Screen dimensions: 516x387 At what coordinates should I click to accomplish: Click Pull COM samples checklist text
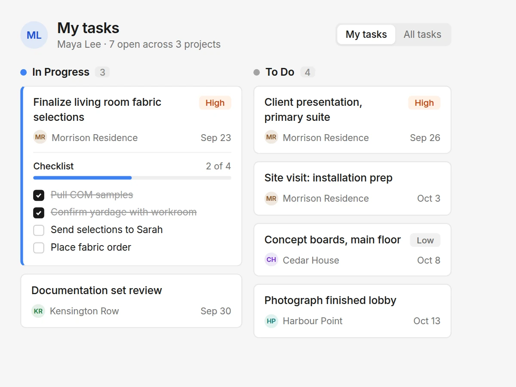[92, 195]
